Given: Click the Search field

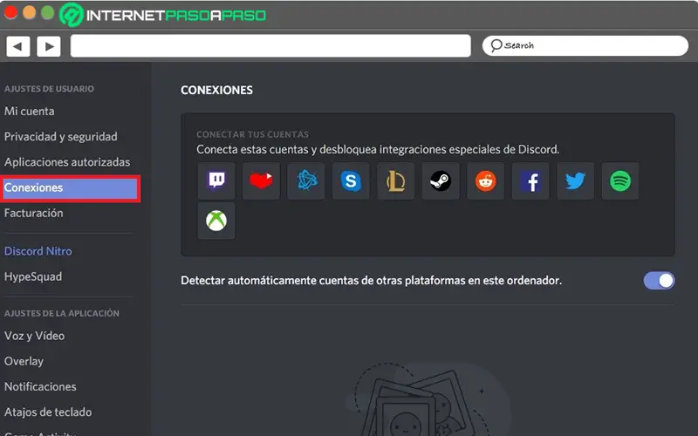Looking at the screenshot, I should 585,45.
